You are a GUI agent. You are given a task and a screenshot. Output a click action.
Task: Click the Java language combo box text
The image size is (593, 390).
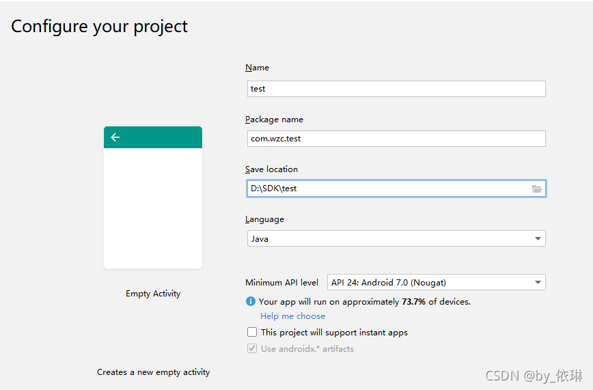[x=260, y=239]
